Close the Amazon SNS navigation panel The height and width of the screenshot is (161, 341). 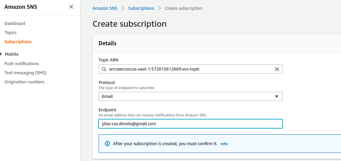coord(71,7)
